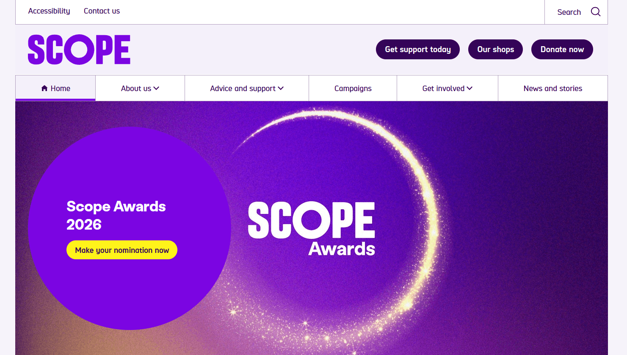Click Get support today
The width and height of the screenshot is (627, 355).
[x=417, y=49]
